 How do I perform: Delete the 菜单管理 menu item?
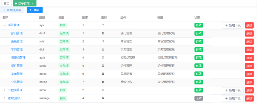249,74
